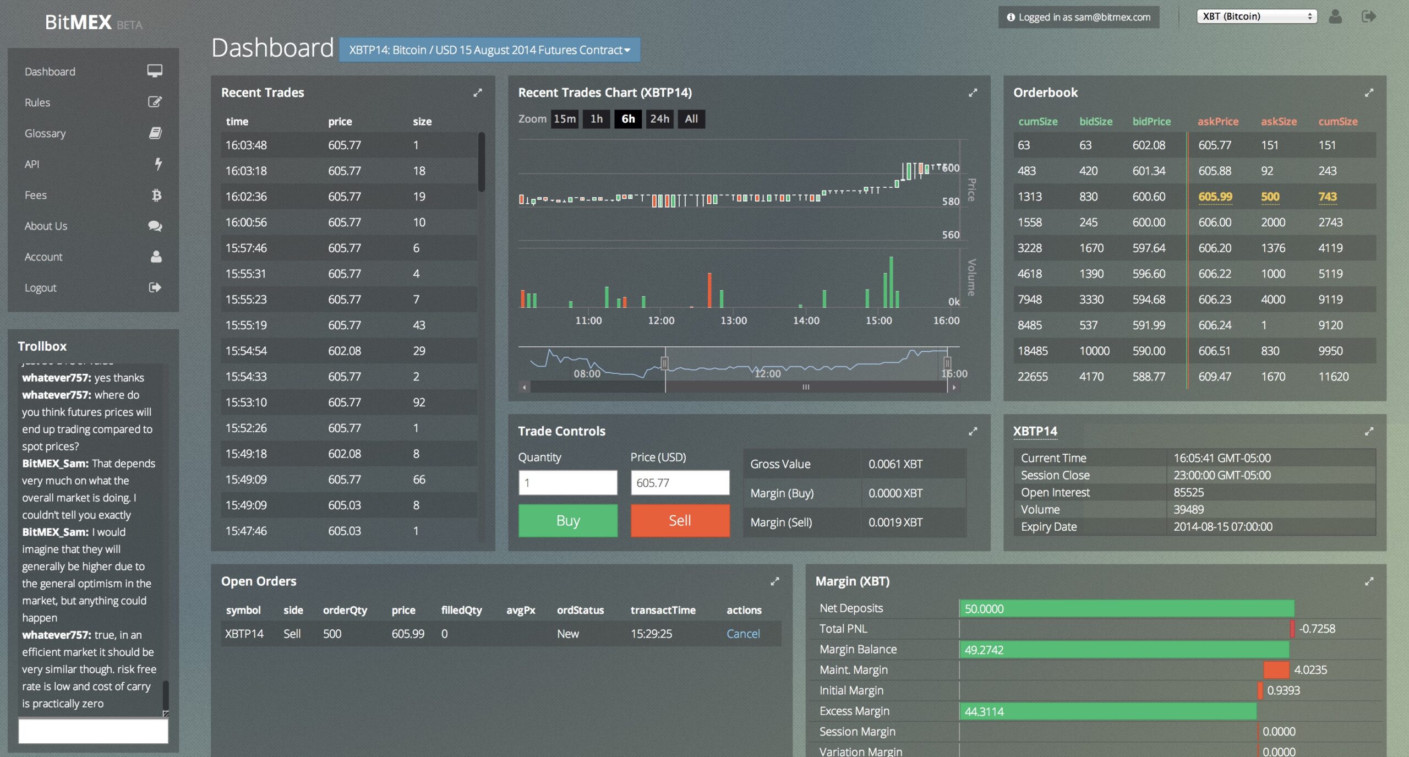
Task: Expand the Orderbook panel to fullscreen
Action: pos(1369,92)
